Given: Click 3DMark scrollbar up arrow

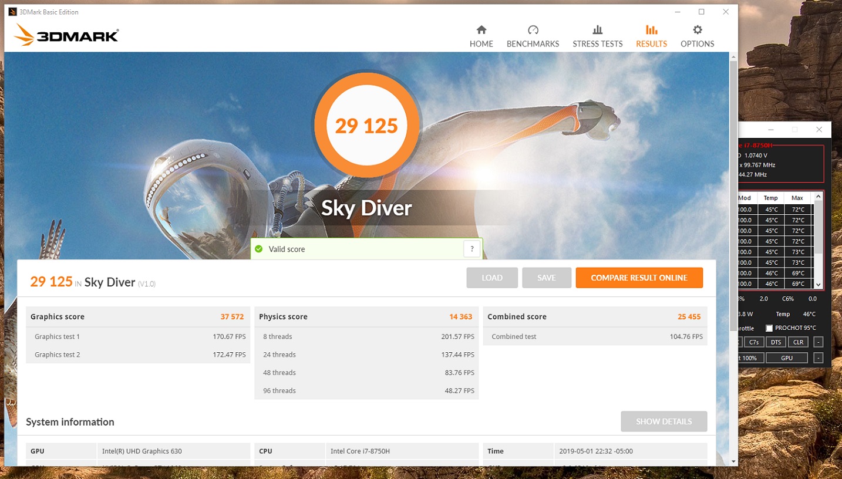Looking at the screenshot, I should click(x=733, y=57).
